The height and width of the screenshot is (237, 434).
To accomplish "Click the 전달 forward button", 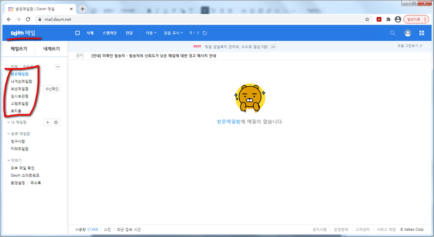I will coord(129,33).
